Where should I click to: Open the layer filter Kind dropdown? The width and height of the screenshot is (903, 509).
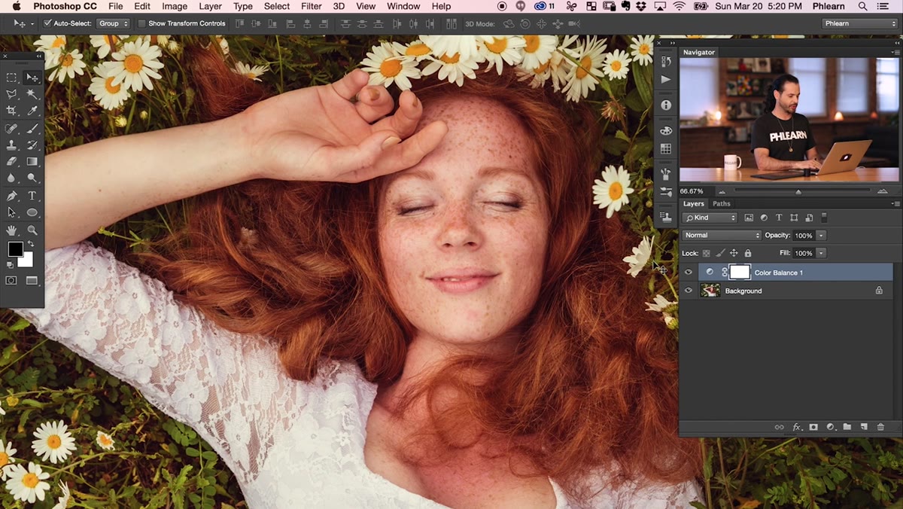click(710, 218)
